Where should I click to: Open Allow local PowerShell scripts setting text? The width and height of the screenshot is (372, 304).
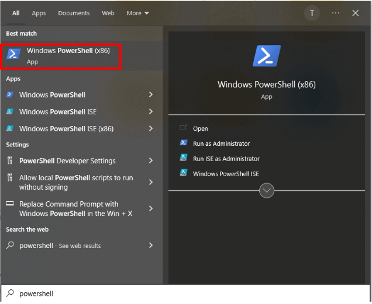pos(76,183)
